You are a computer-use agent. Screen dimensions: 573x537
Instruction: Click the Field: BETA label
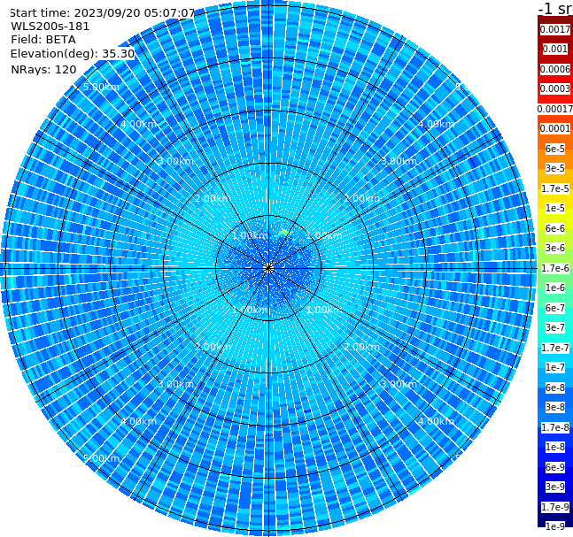[x=43, y=40]
